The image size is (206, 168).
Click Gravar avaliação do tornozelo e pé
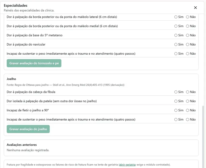34,63
